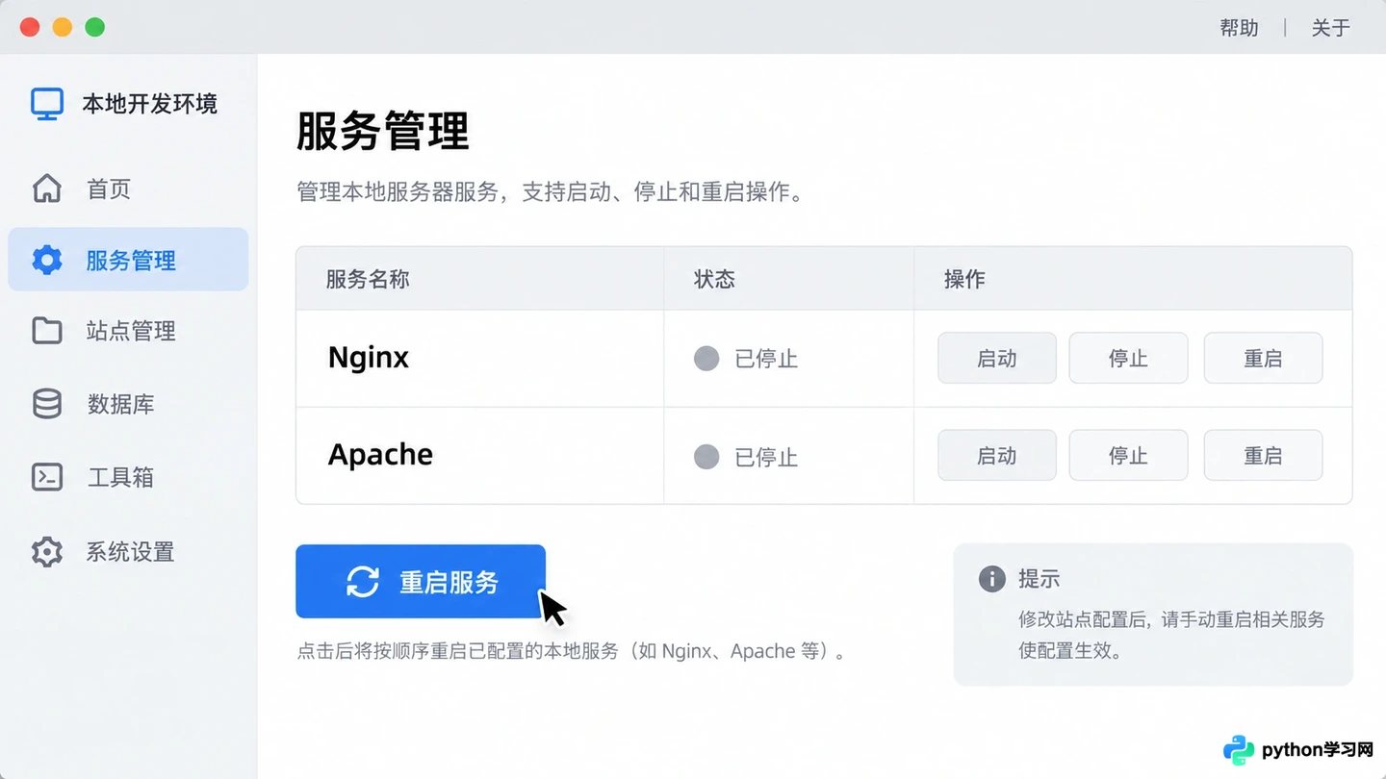
Task: Click the monitor icon beside 本地开发环境
Action: (x=47, y=104)
